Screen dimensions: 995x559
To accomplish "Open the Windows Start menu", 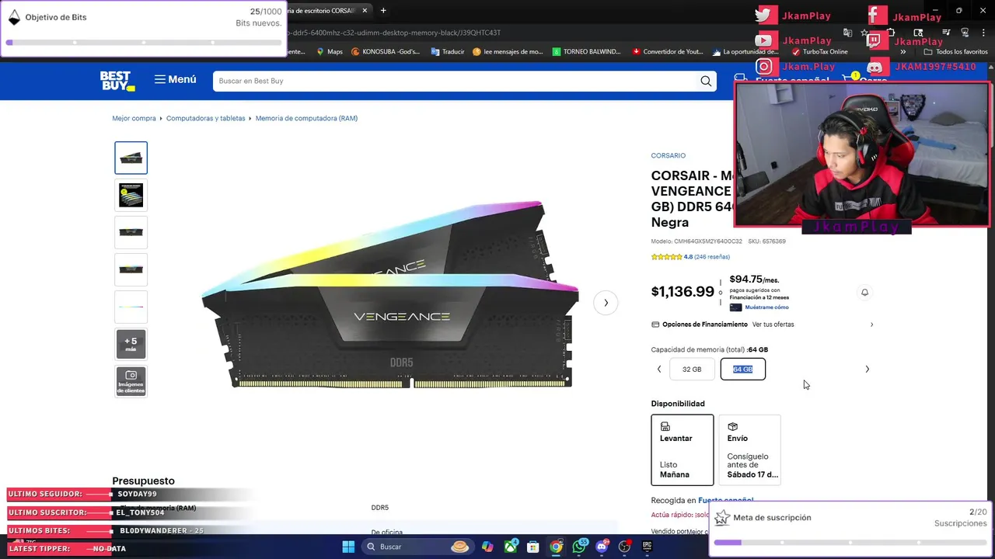I will 348,547.
